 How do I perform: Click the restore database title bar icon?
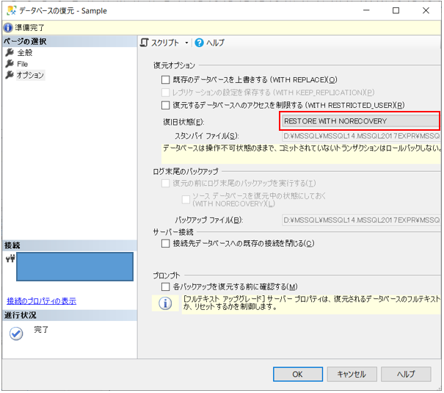click(12, 11)
